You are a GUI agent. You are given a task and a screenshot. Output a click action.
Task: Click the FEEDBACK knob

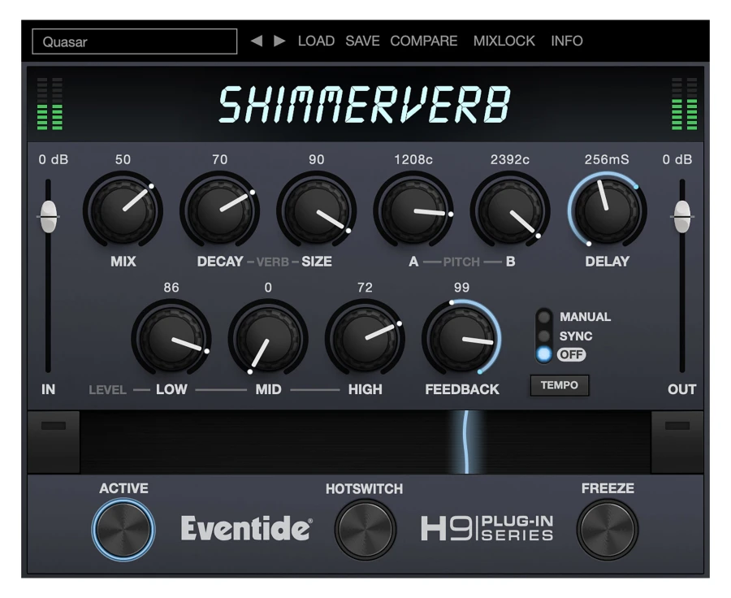(x=461, y=339)
